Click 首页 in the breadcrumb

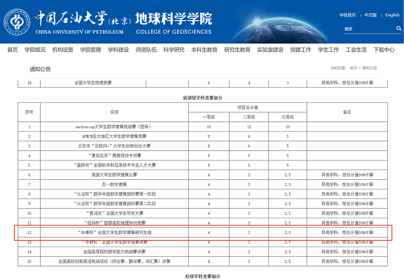click(353, 68)
